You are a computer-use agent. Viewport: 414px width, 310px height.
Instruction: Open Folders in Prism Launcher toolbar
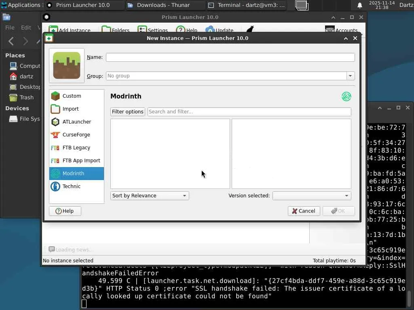[x=116, y=30]
